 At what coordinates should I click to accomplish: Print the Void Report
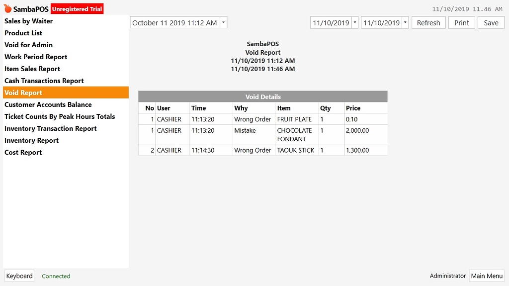(462, 23)
